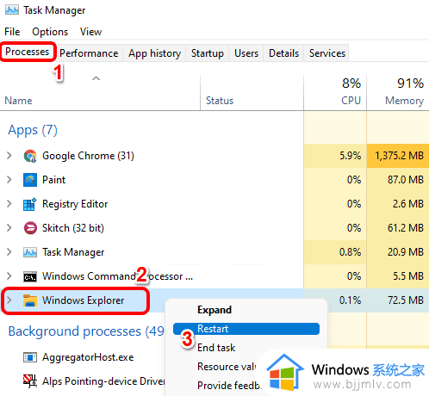Select the Registry Editor row name
Viewport: 429px width, 396px height.
(x=75, y=204)
